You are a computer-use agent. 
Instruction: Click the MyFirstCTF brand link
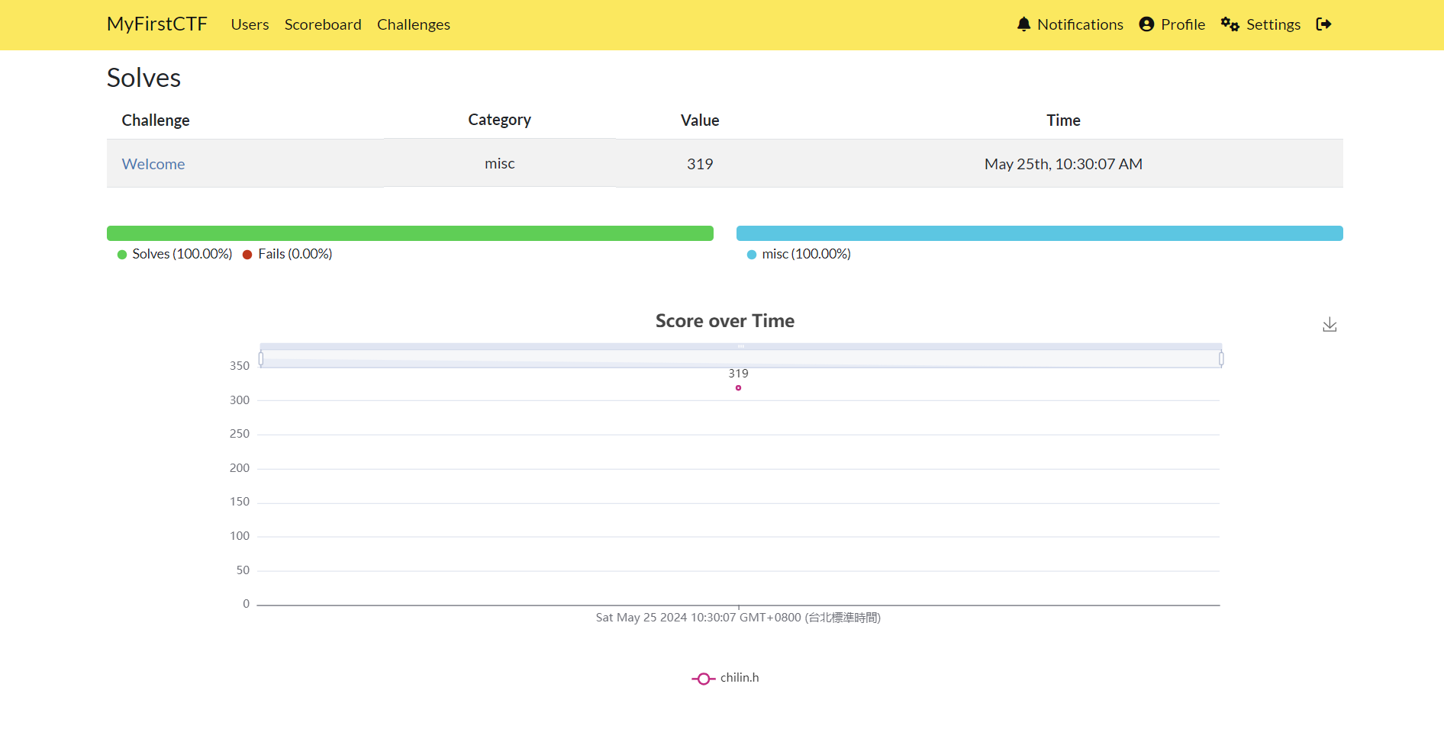pos(156,24)
